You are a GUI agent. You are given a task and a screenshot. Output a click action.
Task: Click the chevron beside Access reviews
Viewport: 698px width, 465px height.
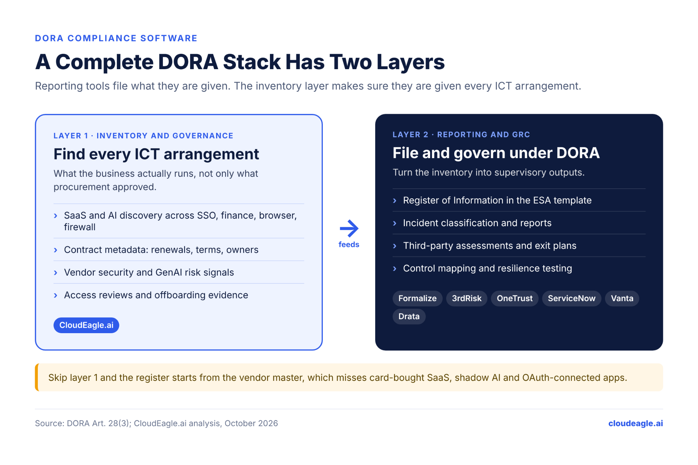click(x=56, y=295)
